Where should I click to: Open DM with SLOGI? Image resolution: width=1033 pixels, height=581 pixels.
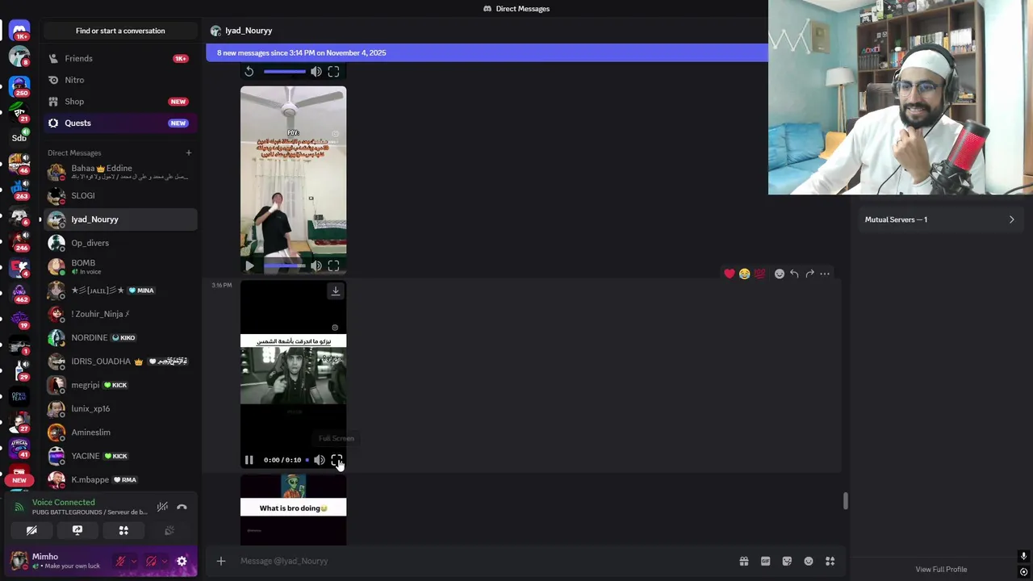(120, 195)
